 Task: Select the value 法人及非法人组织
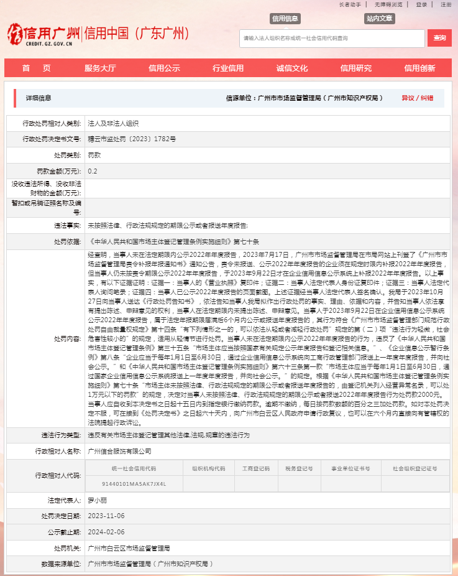tap(113, 123)
